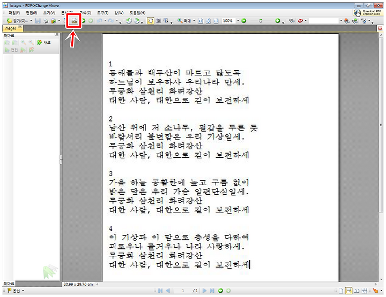The image size is (386, 297).
Task: Click the Find binoculars icon
Action: click(292, 21)
